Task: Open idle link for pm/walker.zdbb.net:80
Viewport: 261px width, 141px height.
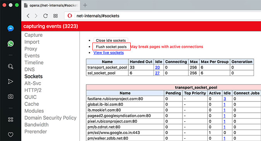Action: (x=224, y=138)
